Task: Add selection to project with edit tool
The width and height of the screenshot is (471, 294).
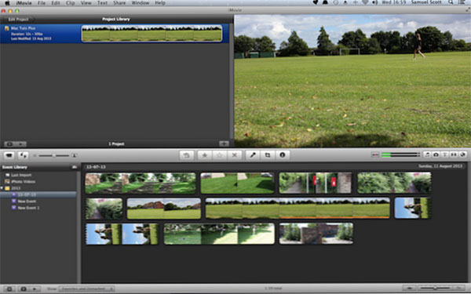Action: point(187,155)
